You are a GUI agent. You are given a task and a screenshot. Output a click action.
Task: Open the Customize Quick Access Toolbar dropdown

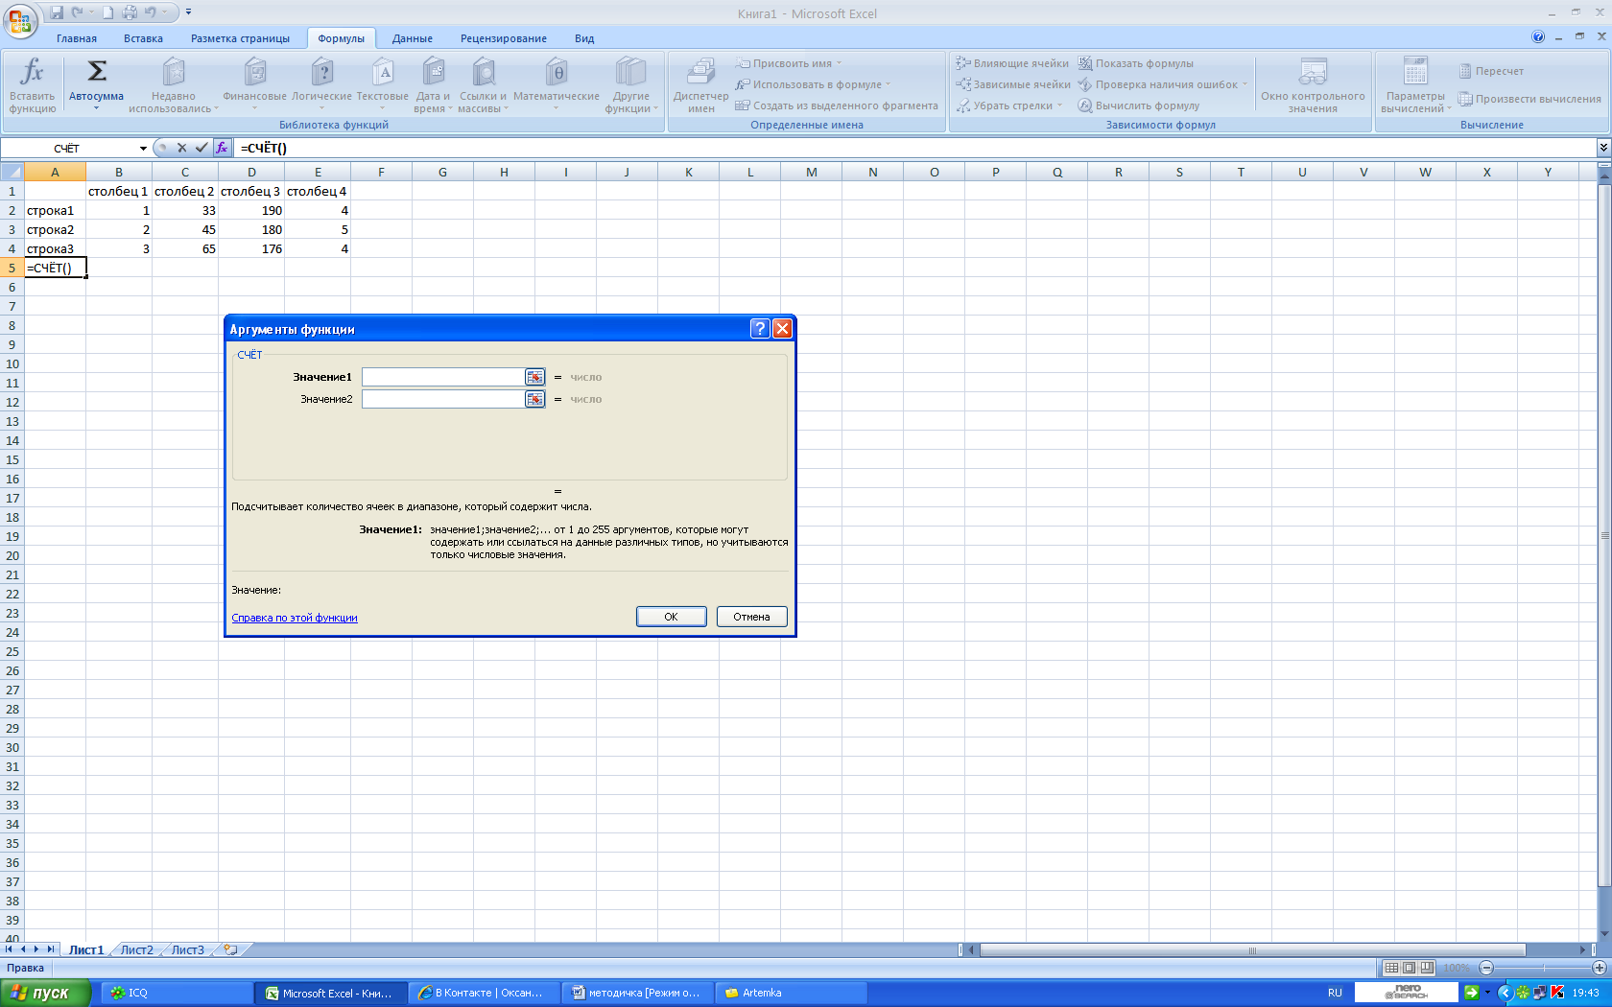click(x=189, y=12)
